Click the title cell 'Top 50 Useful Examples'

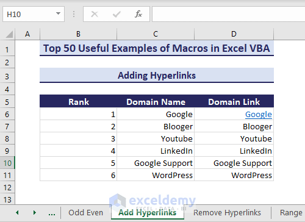coord(157,48)
